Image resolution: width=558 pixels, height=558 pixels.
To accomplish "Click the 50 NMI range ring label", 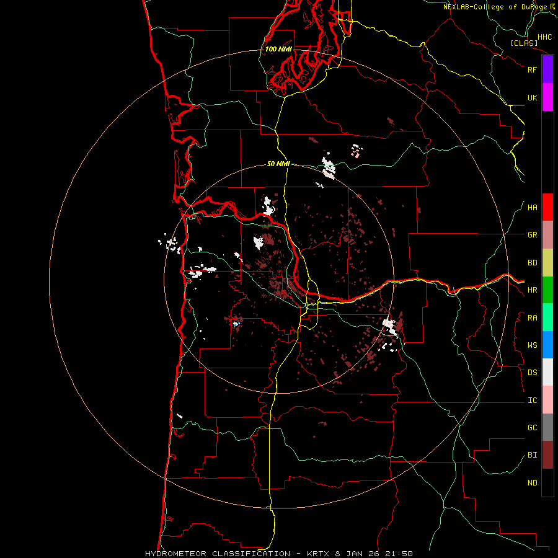I will [x=278, y=164].
